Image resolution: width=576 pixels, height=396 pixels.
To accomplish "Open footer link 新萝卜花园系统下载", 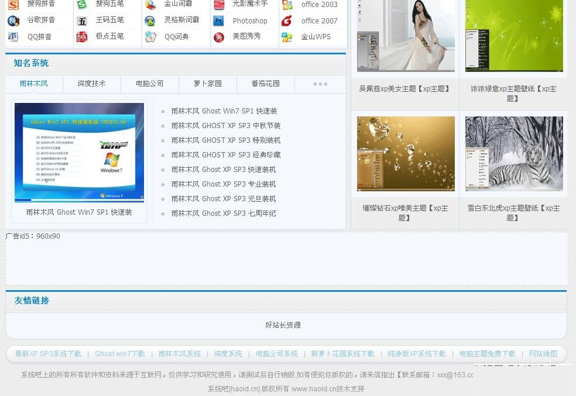I will pos(342,354).
